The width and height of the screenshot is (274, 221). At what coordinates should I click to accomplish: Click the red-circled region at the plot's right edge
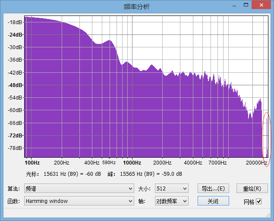point(266,139)
